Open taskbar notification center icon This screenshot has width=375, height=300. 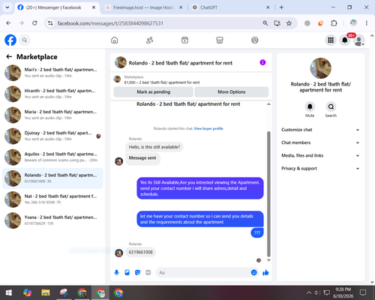363,292
